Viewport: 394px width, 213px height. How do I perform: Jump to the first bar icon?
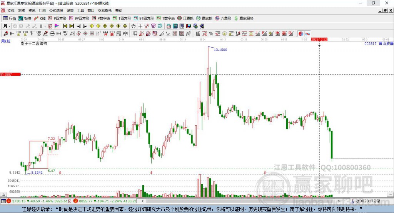tap(65, 26)
